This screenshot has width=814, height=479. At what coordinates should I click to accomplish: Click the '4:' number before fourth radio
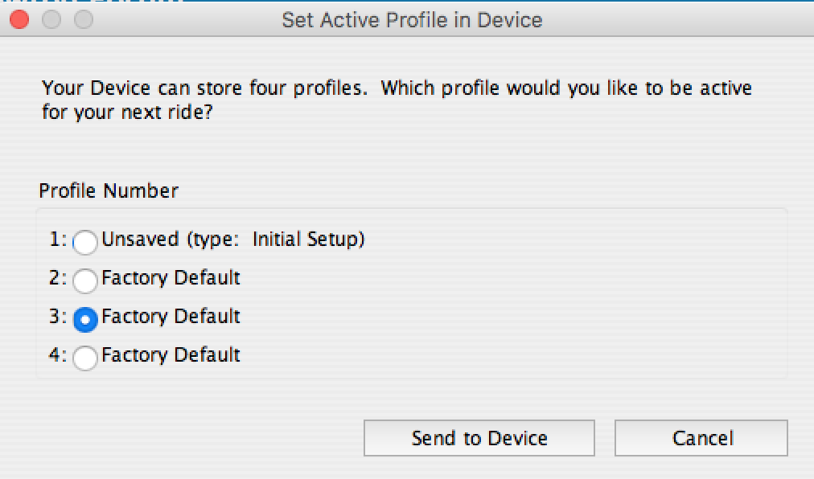pyautogui.click(x=58, y=355)
